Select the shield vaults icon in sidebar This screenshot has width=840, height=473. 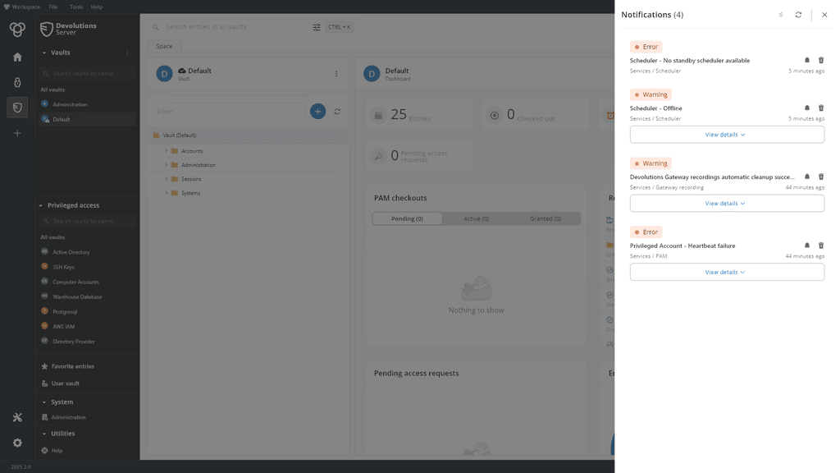coord(16,107)
